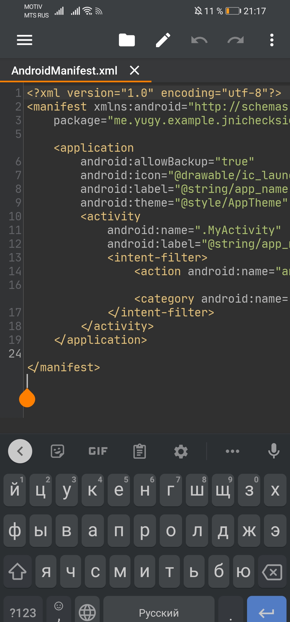Redo the last undone edit
Viewport: 290px width, 622px height.
(x=235, y=40)
